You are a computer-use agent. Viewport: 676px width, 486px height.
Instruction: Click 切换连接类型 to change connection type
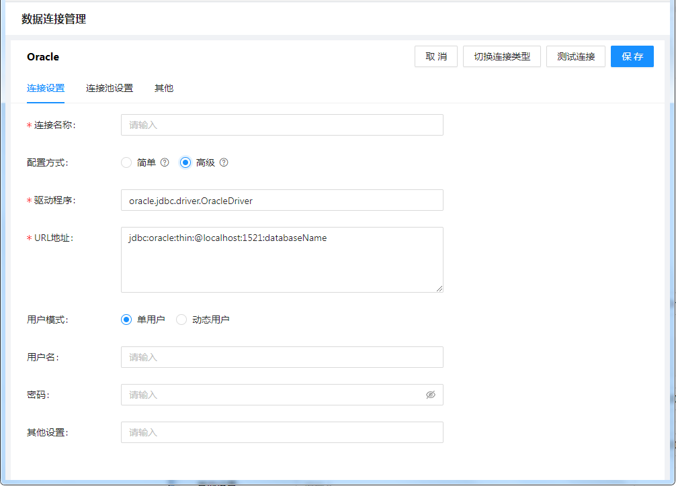click(502, 56)
